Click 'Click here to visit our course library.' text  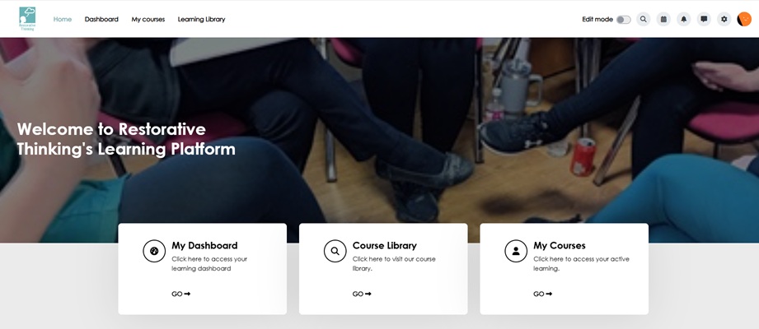(x=394, y=264)
